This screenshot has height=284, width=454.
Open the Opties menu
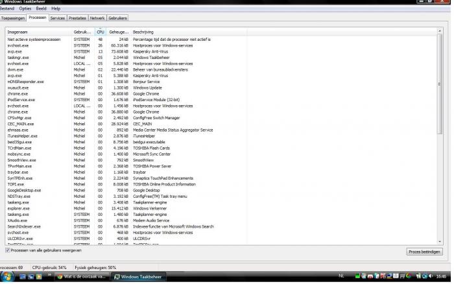(x=25, y=8)
